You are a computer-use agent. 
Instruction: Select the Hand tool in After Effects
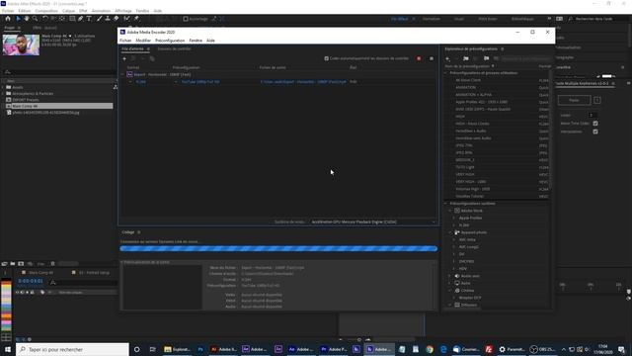point(27,19)
